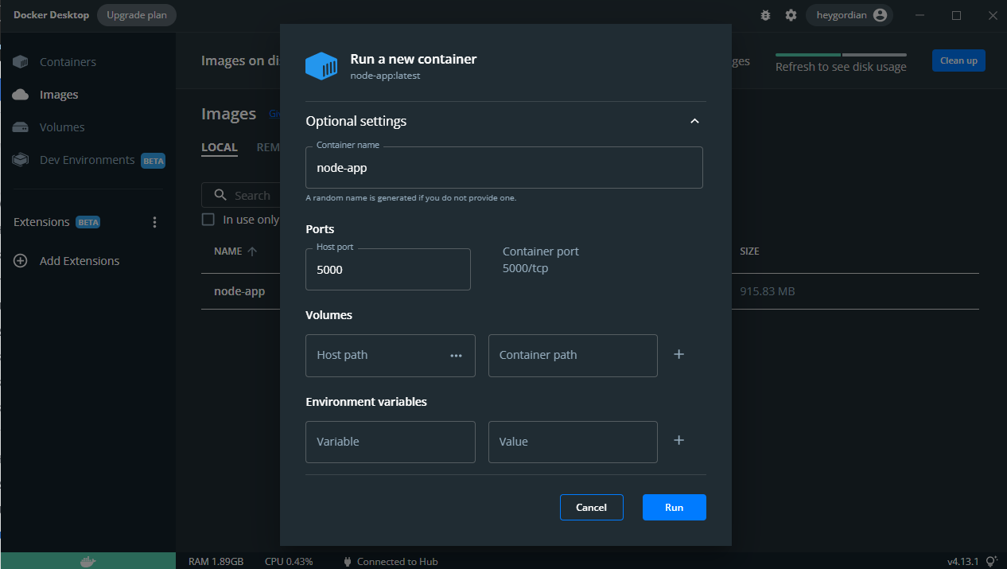Image resolution: width=1007 pixels, height=569 pixels.
Task: Click the Upgrade plan button
Action: [137, 15]
